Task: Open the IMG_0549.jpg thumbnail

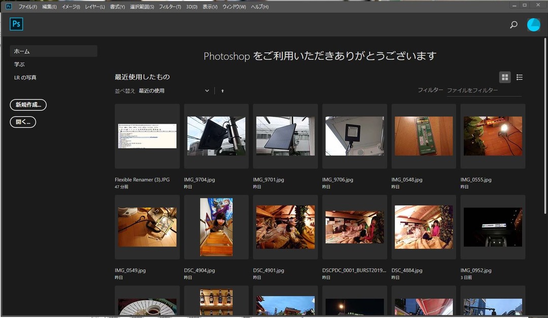Action: [147, 227]
